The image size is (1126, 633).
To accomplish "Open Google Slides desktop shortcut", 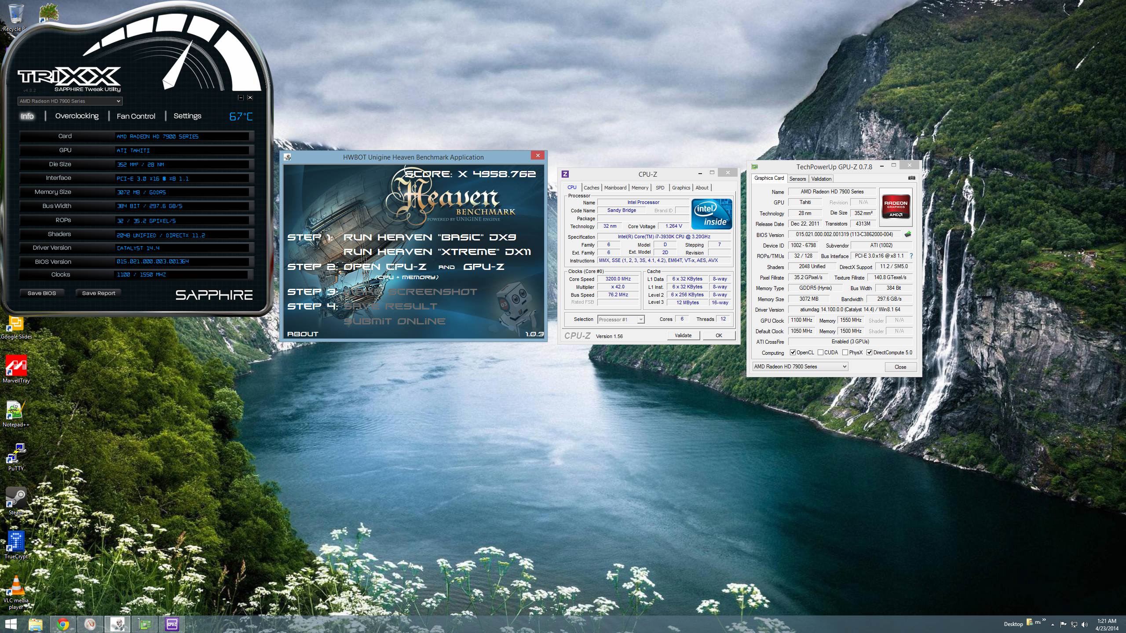I will point(16,327).
